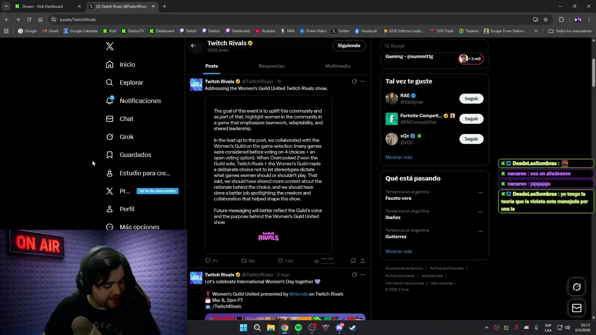Open Grok icon on the 2 mar. post

pyautogui.click(x=354, y=275)
